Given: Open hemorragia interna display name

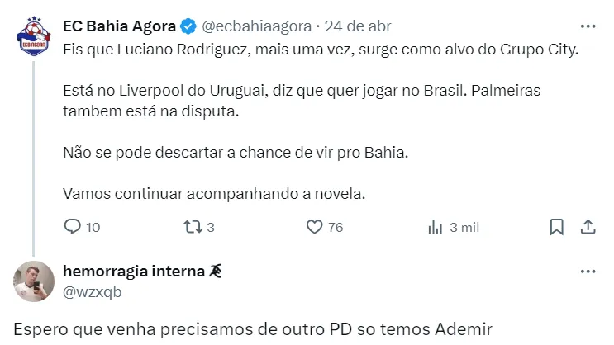Looking at the screenshot, I should (135, 272).
